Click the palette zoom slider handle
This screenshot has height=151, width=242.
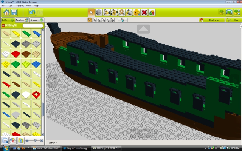(35, 140)
